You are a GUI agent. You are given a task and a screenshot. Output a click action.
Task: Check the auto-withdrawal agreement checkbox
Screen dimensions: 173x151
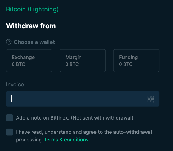[10, 132]
